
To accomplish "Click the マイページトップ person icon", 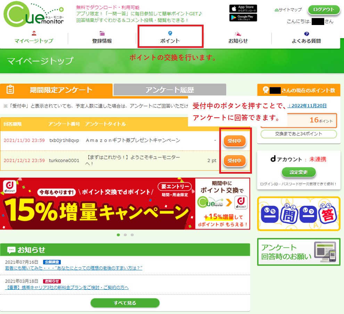I will pyautogui.click(x=34, y=33).
